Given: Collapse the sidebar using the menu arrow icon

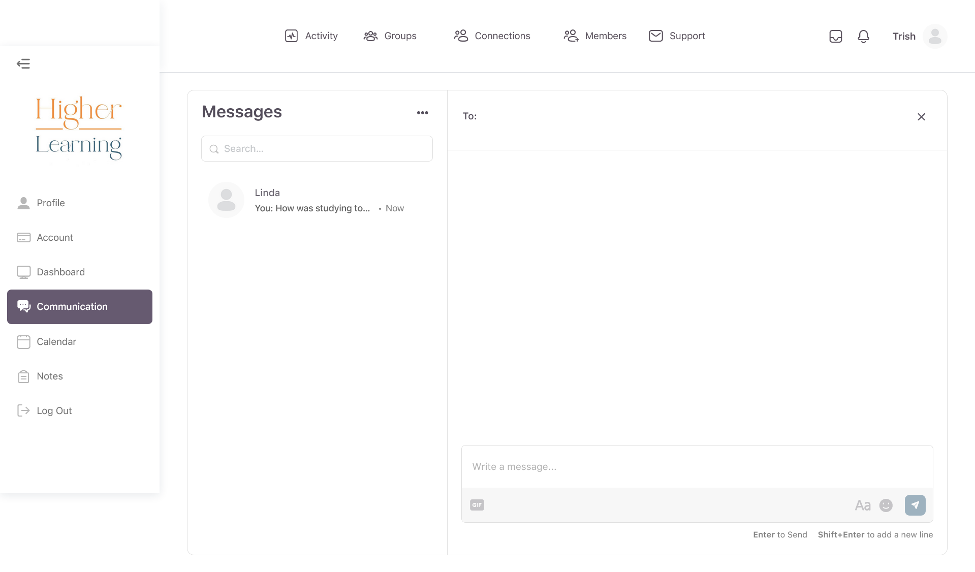Looking at the screenshot, I should [23, 63].
